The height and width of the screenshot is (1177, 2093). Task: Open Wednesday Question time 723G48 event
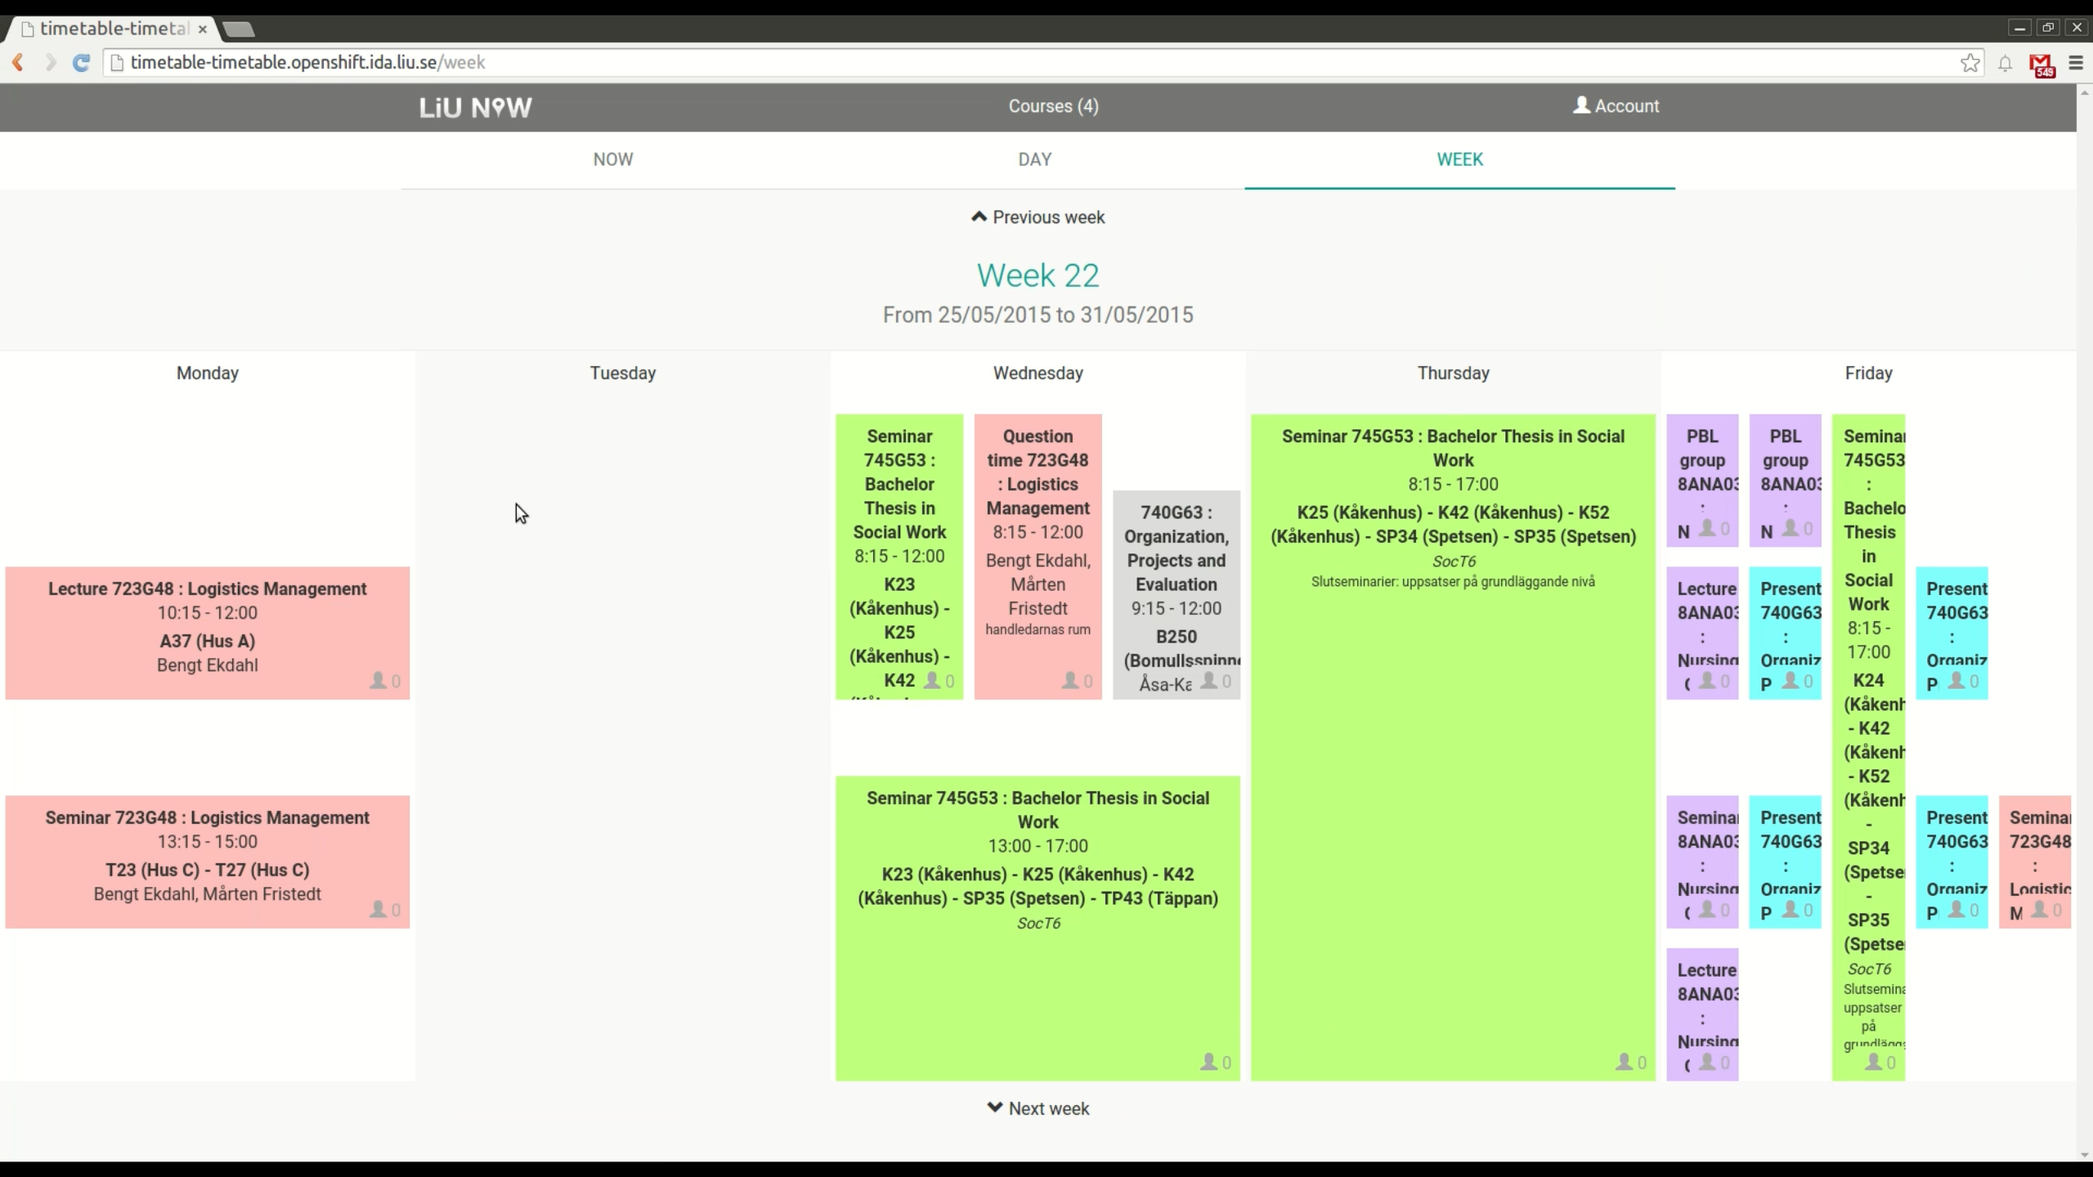click(1038, 557)
